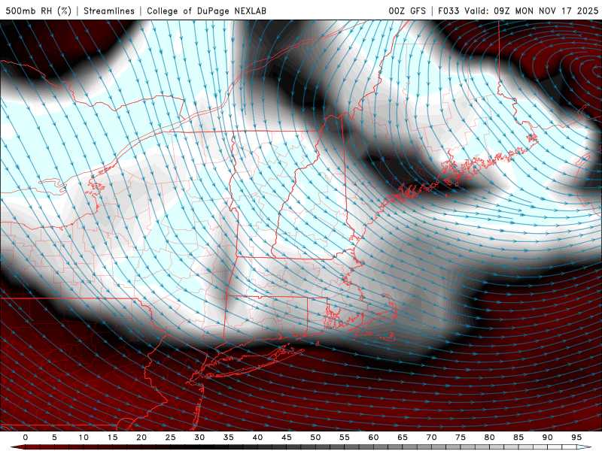Select the "55" legend value
602x451 pixels.
click(345, 437)
